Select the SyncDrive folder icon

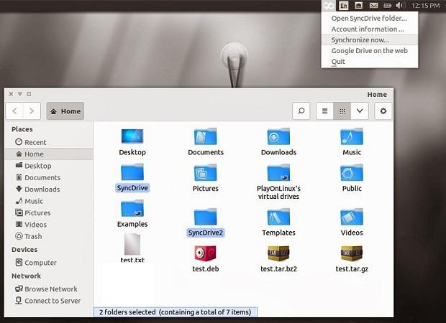(132, 172)
